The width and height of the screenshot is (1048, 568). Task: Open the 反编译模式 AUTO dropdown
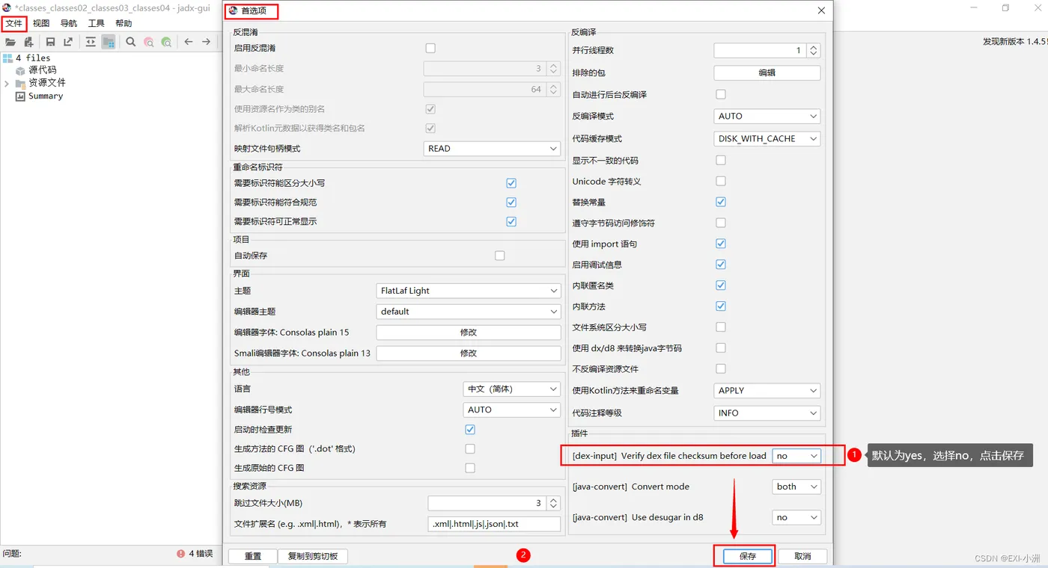click(x=767, y=117)
